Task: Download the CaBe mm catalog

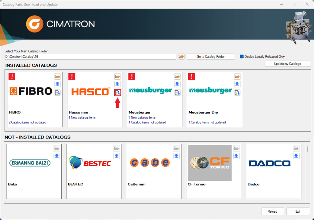Action: (177, 156)
